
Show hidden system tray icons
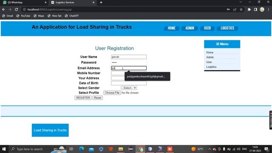click(x=210, y=149)
